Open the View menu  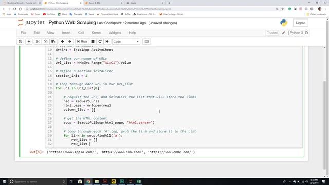pyautogui.click(x=51, y=33)
